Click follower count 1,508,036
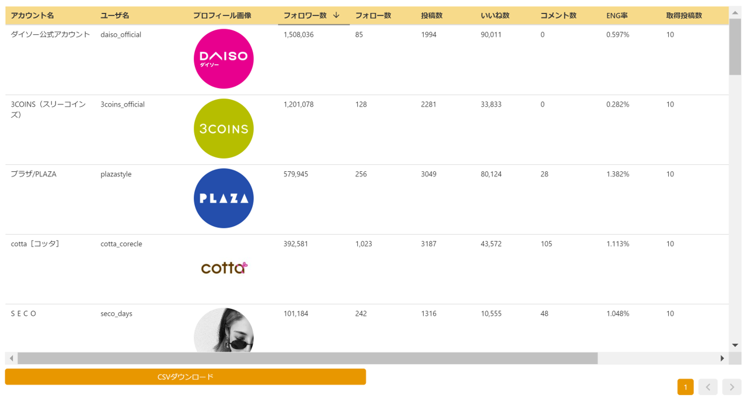 click(x=298, y=34)
